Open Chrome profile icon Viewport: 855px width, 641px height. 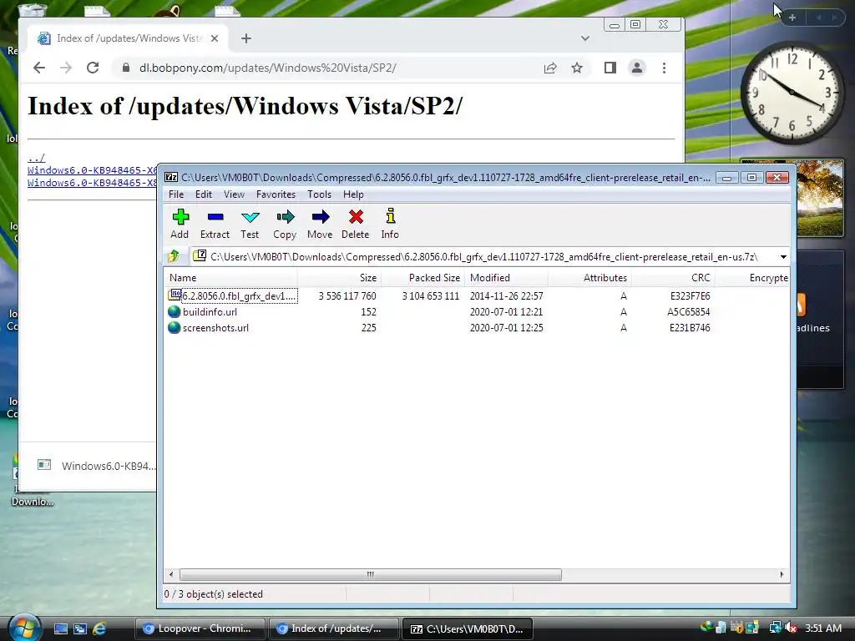tap(637, 68)
